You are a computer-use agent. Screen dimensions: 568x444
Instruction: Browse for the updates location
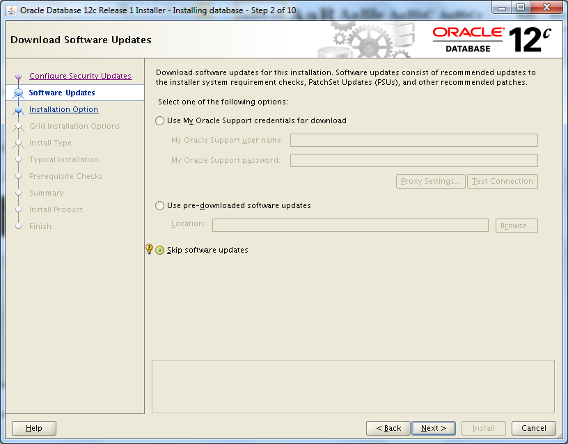click(x=516, y=225)
